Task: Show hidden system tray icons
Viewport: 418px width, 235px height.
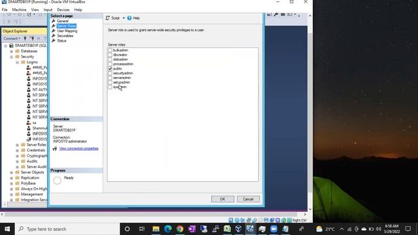Action: point(342,229)
